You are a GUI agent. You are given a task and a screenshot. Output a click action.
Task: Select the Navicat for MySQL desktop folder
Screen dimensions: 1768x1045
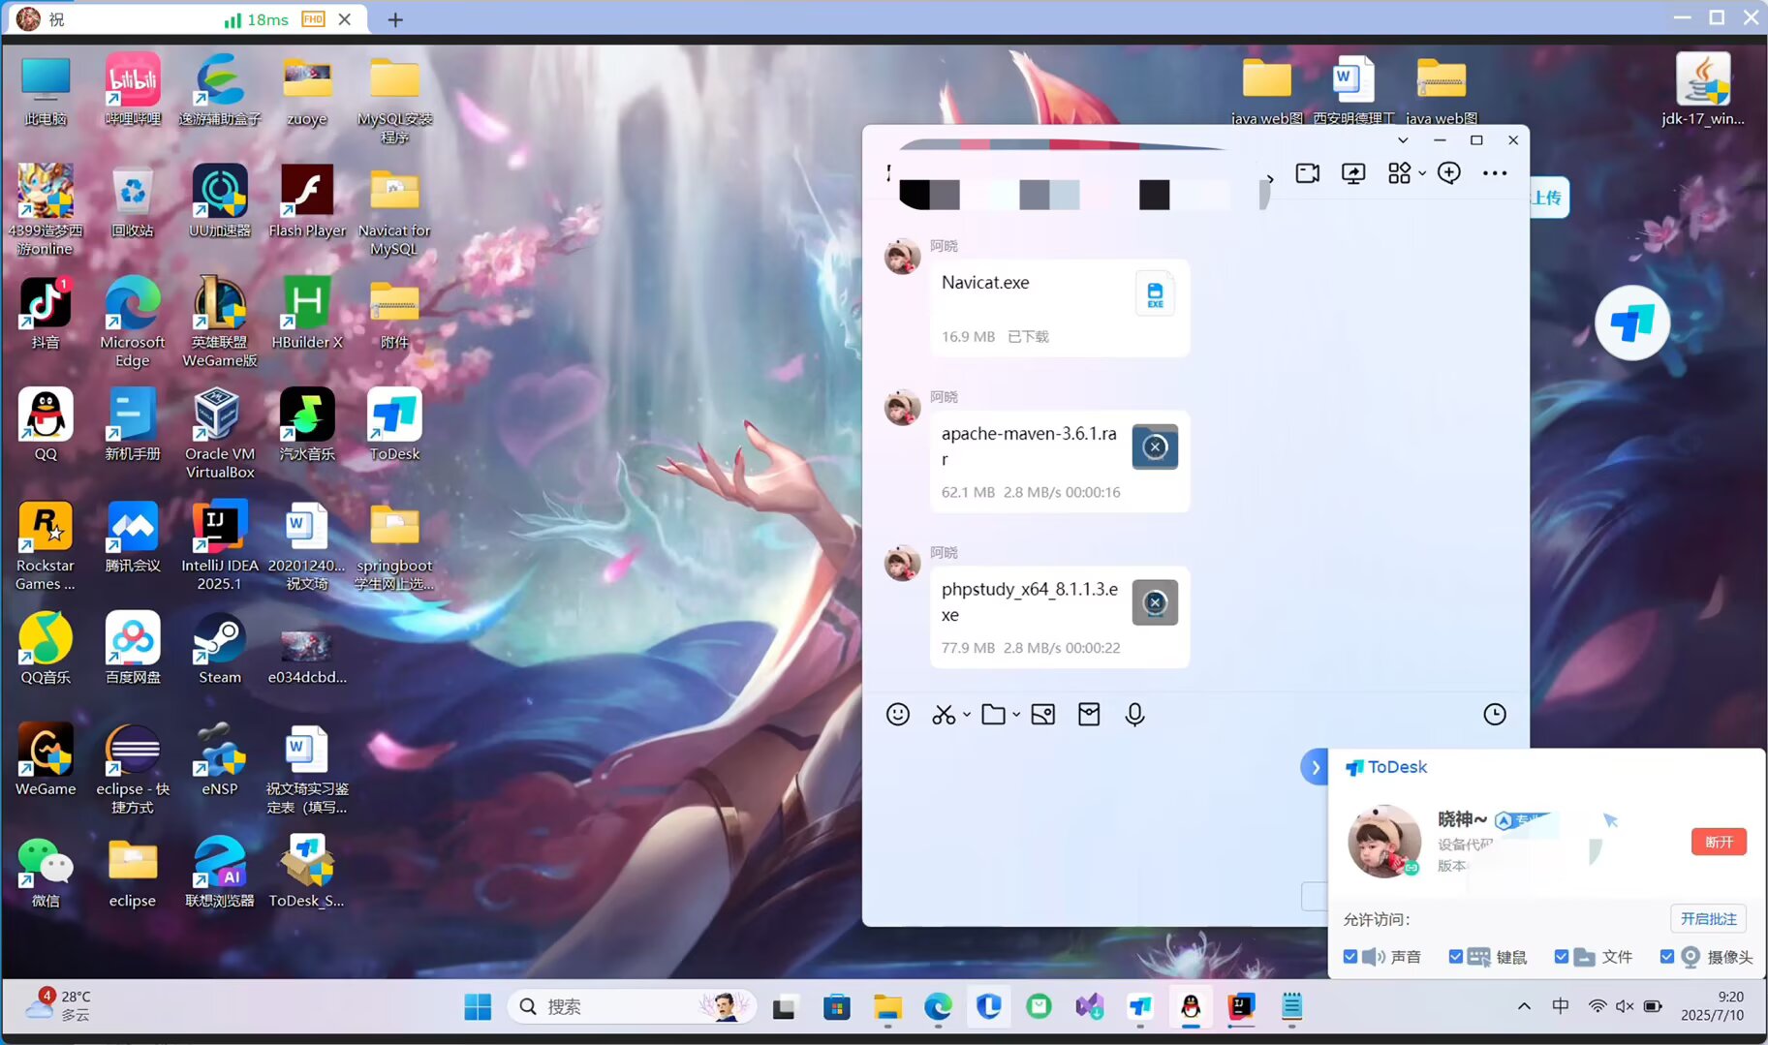click(x=394, y=210)
